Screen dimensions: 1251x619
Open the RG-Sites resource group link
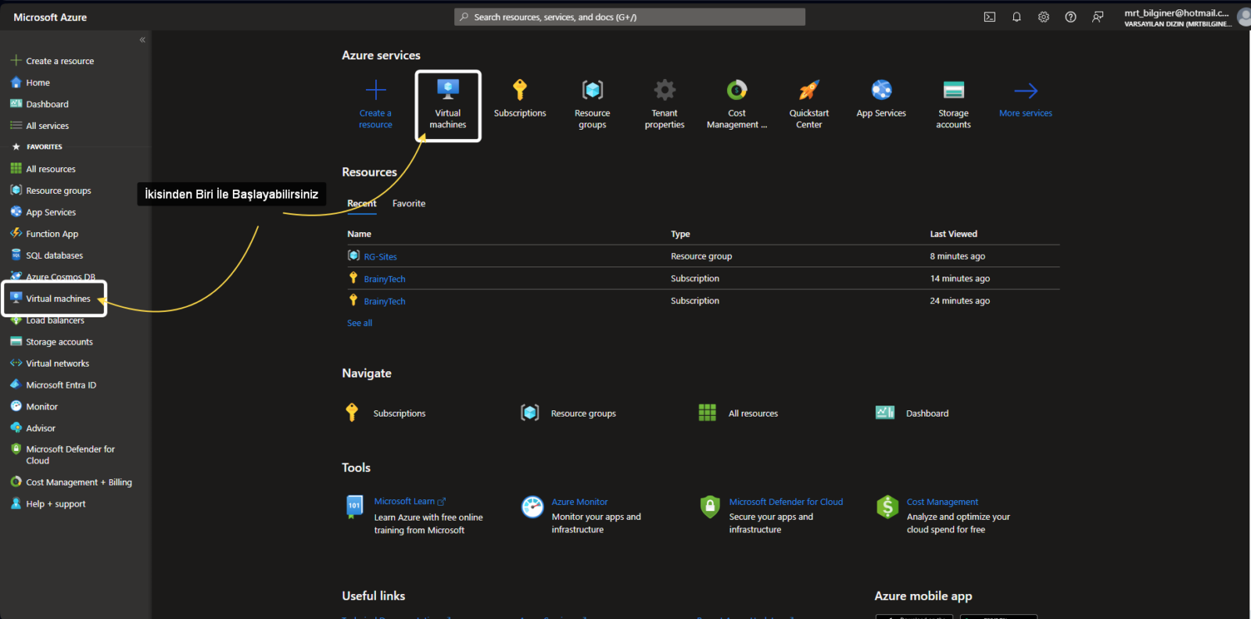[380, 256]
